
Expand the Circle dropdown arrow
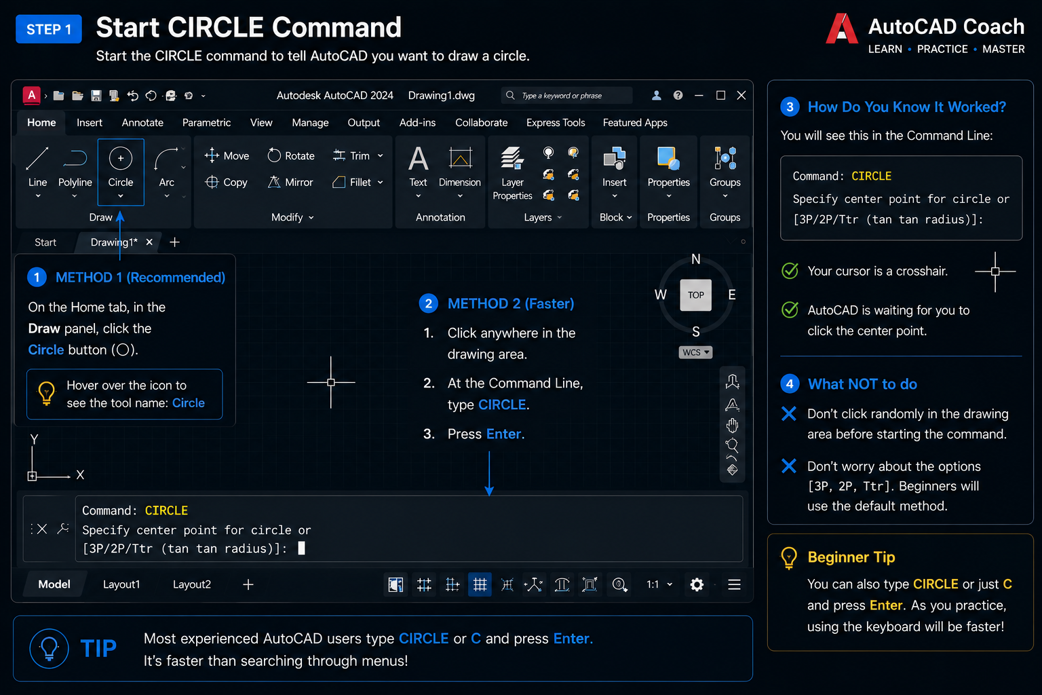(x=121, y=196)
